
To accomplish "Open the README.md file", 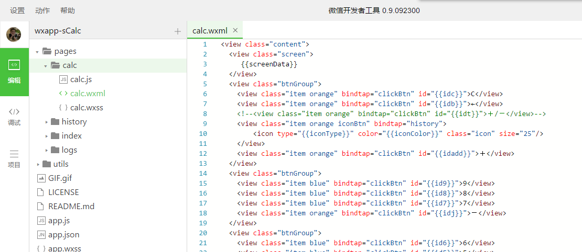I will [71, 206].
